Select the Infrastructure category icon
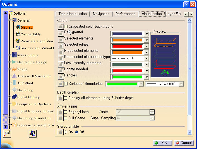Image resolution: width=197 pixels, height=149 pixels. coord(14,55)
